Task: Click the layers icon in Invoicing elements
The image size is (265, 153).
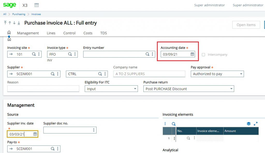Action: point(249,124)
